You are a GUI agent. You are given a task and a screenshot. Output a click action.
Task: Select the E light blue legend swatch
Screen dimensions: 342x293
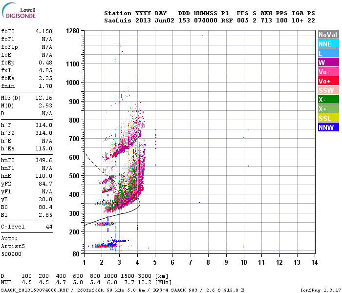click(328, 53)
